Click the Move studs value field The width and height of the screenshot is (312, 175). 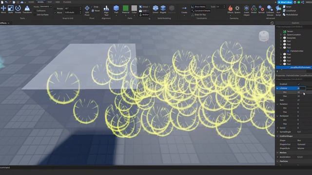[72, 13]
